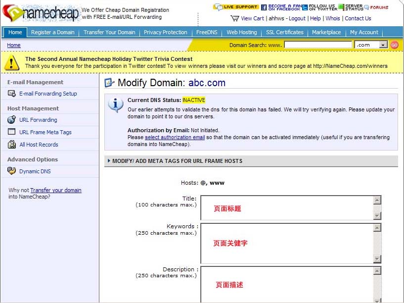404x303 pixels.
Task: Click into the Domain Search text field
Action: [318, 45]
